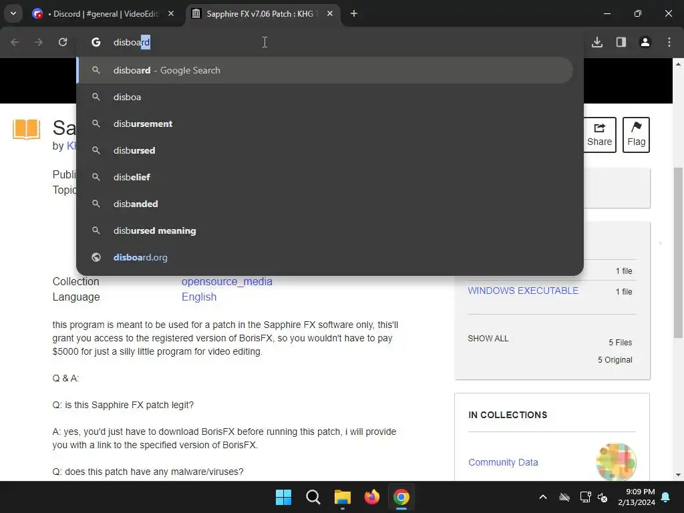Click the '5 Original' link

click(615, 360)
